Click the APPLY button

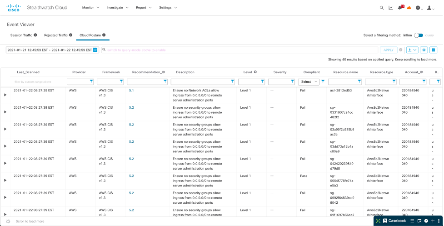coord(388,50)
